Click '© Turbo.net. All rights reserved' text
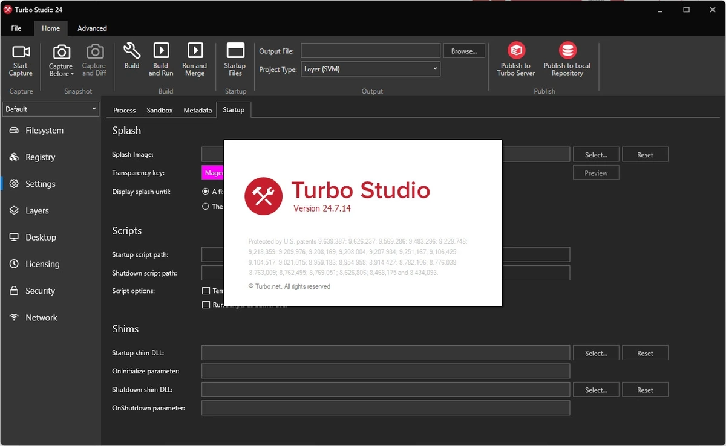Image resolution: width=726 pixels, height=446 pixels. (x=289, y=286)
